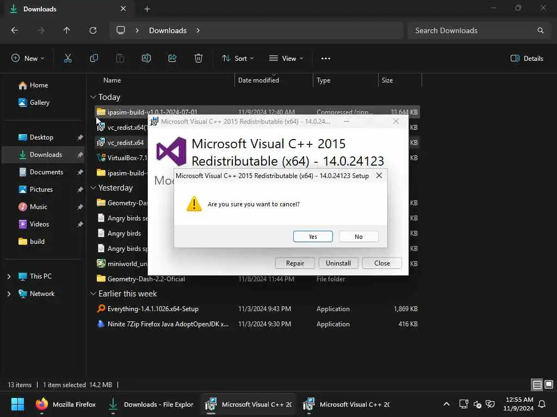Click the PC icon in address bar

click(x=121, y=30)
